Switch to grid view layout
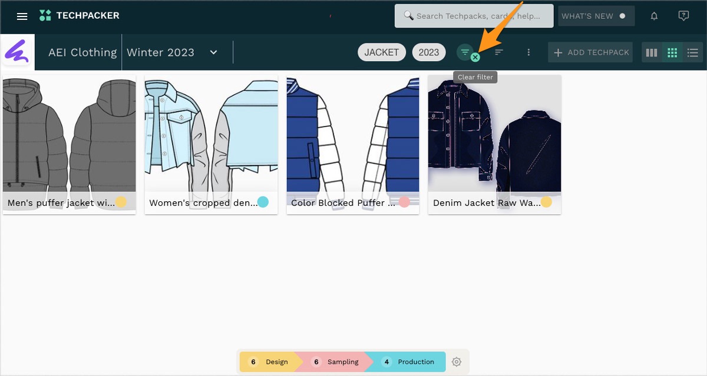This screenshot has height=376, width=707. click(x=672, y=53)
